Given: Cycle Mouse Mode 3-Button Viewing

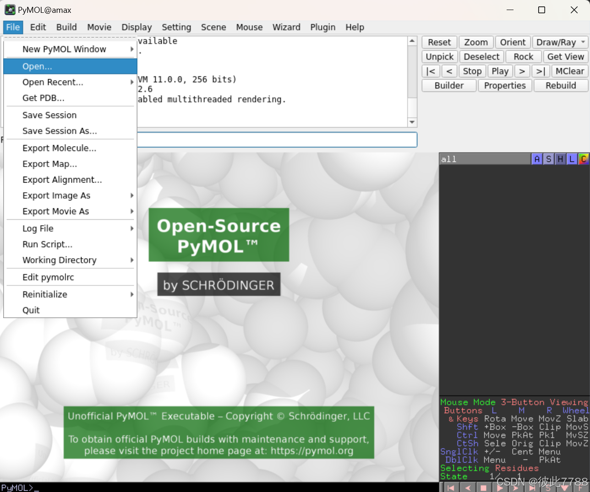Looking at the screenshot, I should [x=514, y=402].
